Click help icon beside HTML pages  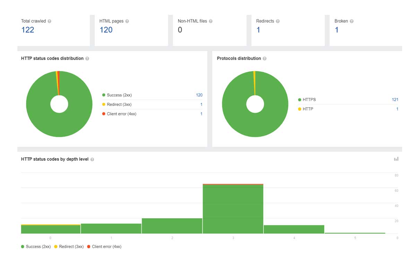click(x=127, y=21)
